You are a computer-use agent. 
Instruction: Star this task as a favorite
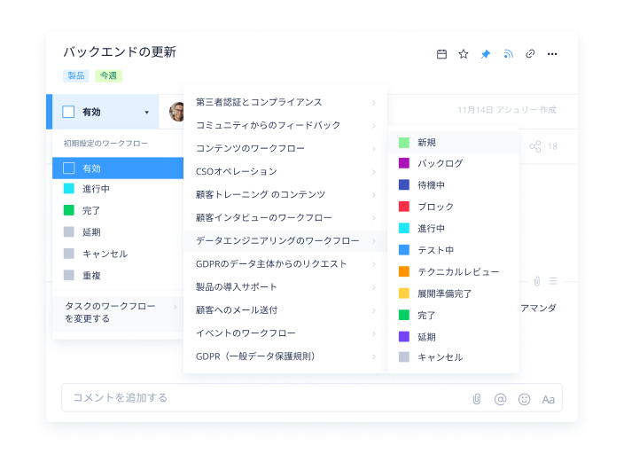464,54
